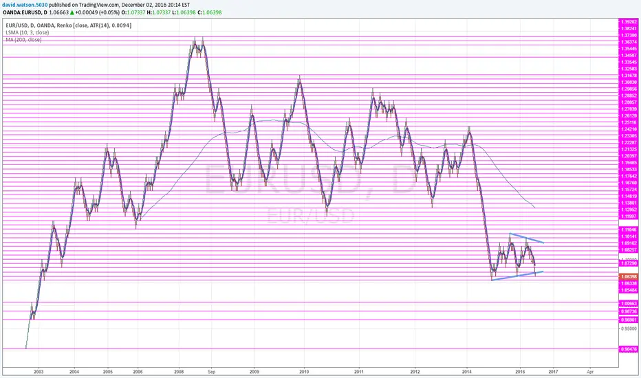Click the 1.39202 price axis label
The image size is (641, 378).
(x=629, y=22)
